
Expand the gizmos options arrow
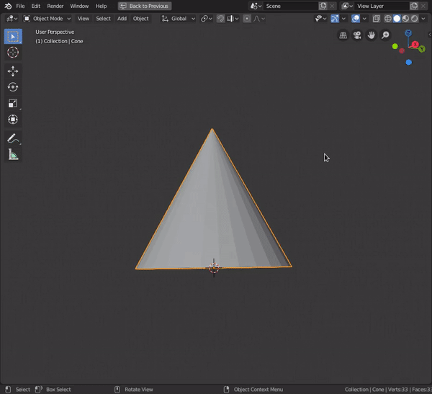point(343,19)
